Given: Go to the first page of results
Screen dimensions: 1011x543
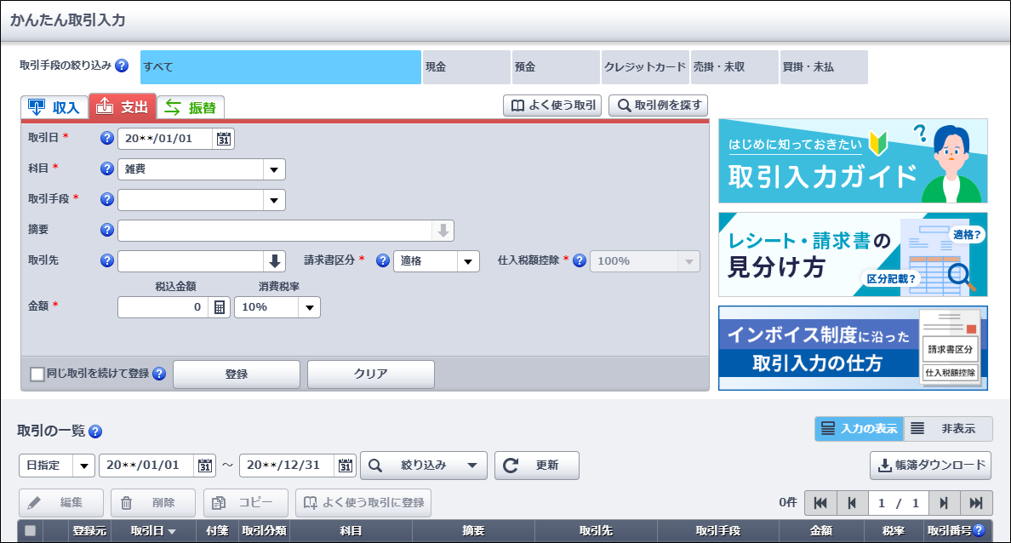Looking at the screenshot, I should pos(820,503).
